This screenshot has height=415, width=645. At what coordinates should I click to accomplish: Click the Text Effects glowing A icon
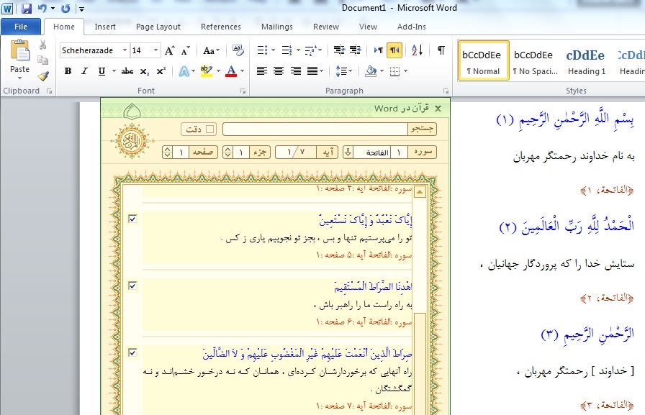184,71
